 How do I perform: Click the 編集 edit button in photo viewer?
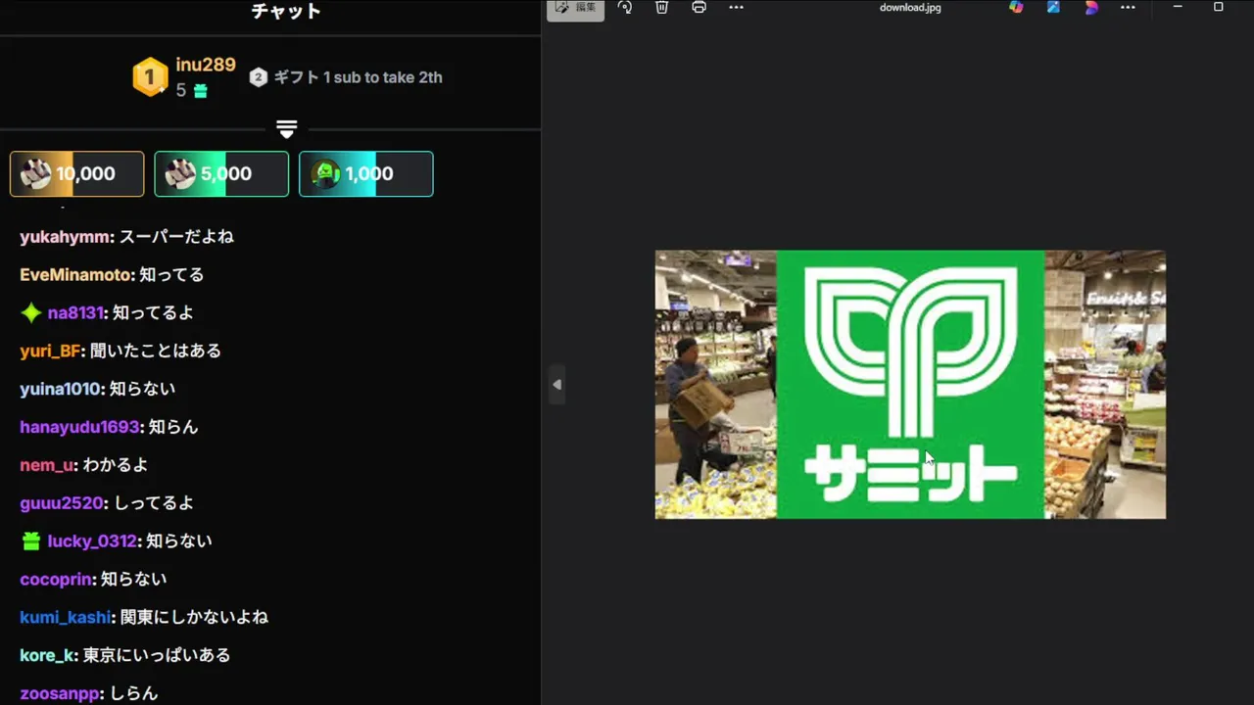coord(575,8)
